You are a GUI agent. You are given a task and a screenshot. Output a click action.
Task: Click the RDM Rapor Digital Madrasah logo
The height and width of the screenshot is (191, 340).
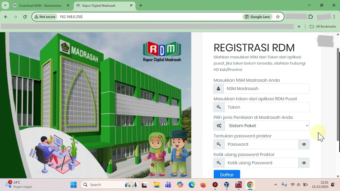162,52
